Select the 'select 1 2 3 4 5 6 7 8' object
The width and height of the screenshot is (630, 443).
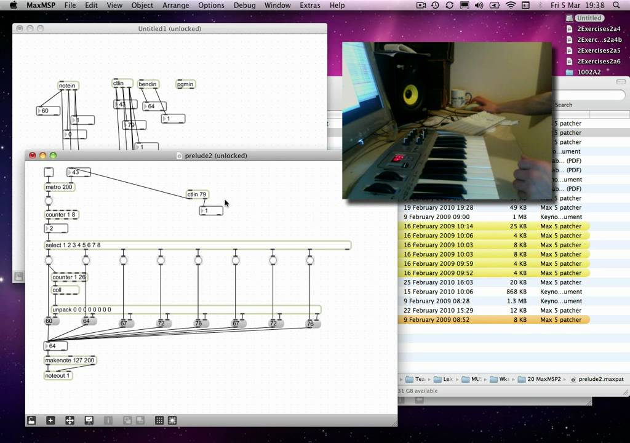(197, 245)
